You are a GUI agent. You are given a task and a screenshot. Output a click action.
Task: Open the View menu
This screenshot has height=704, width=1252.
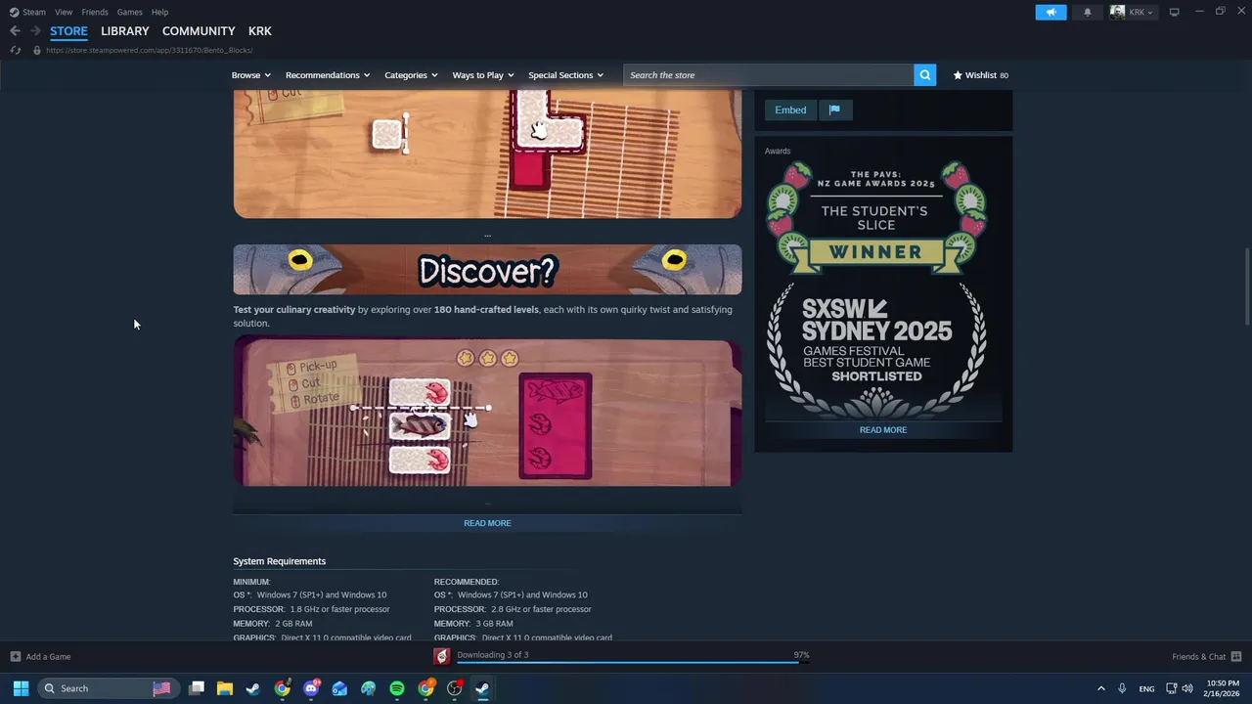(64, 12)
